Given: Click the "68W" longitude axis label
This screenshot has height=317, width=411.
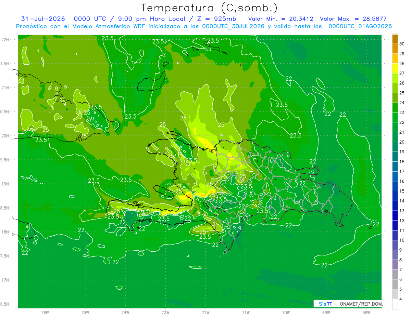Looking at the screenshot, I should click(366, 313).
